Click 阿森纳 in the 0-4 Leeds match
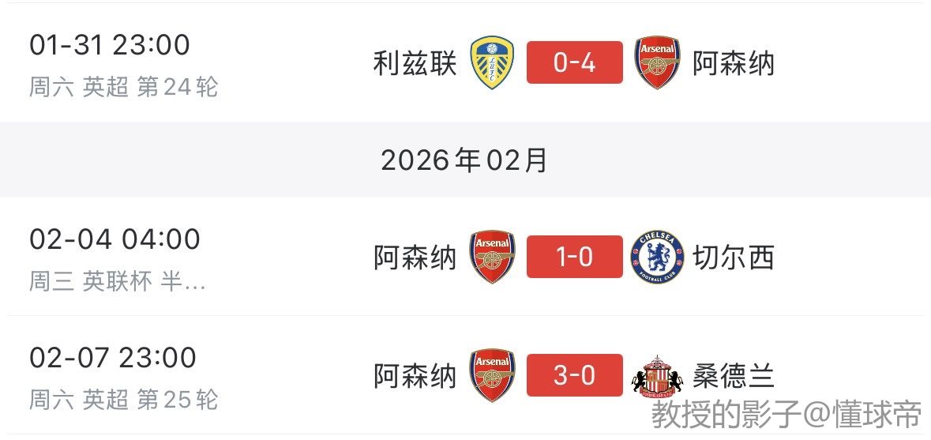The height and width of the screenshot is (440, 931). coord(734,63)
